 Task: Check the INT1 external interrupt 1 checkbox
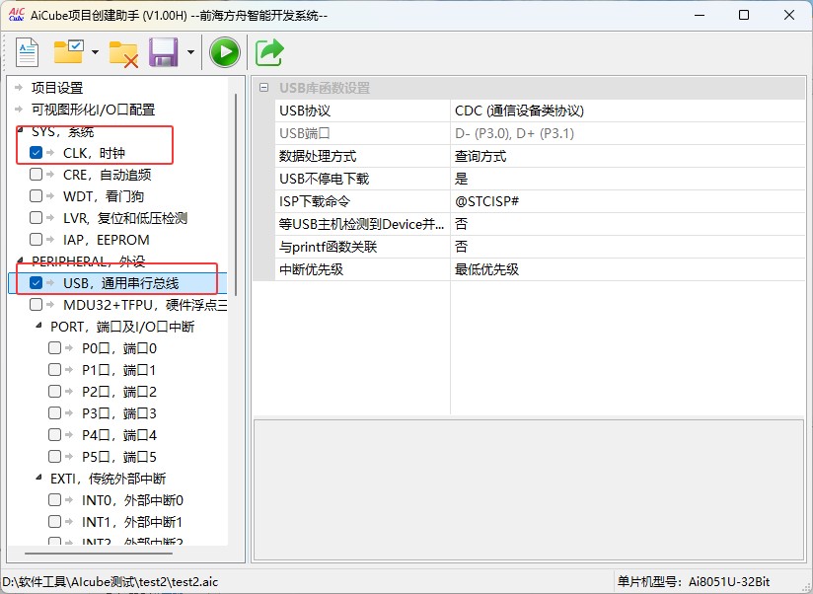click(x=54, y=521)
